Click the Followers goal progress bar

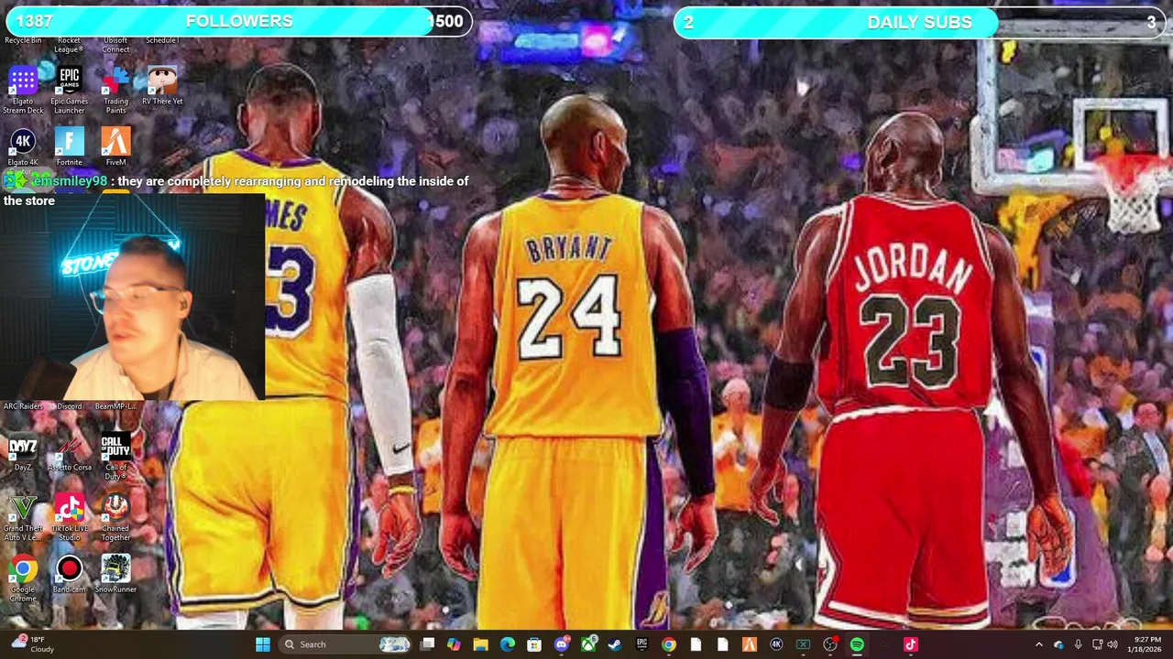coord(237,21)
